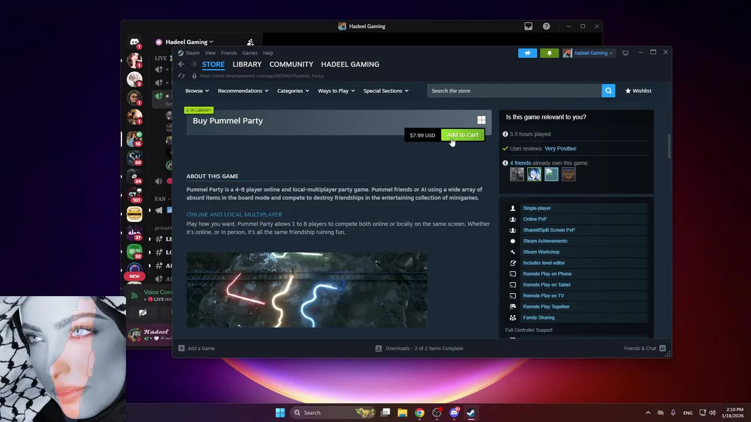This screenshot has width=751, height=422.
Task: Open the Games menu
Action: coord(250,53)
